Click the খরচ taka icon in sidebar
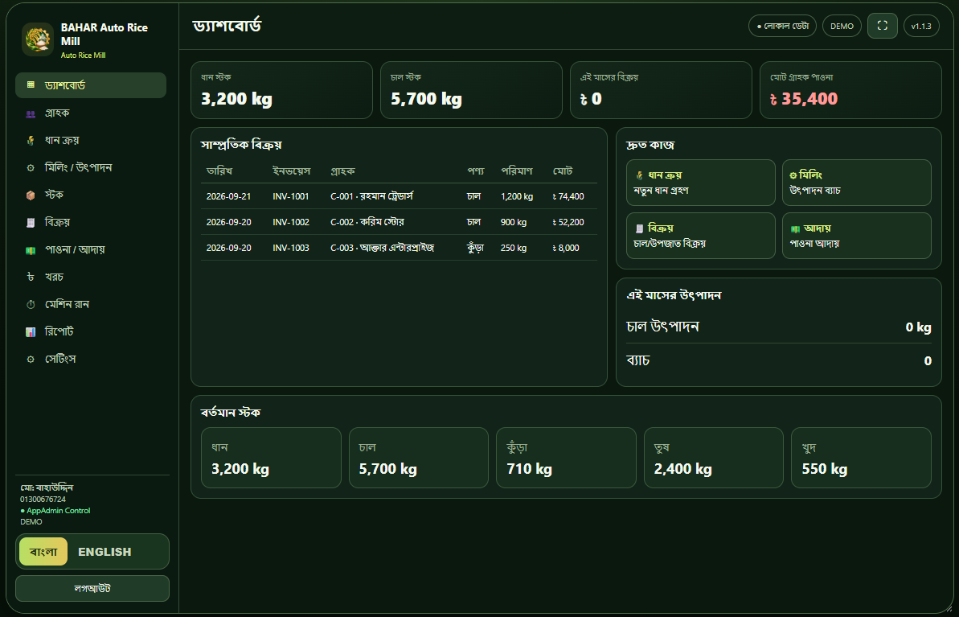 (31, 278)
